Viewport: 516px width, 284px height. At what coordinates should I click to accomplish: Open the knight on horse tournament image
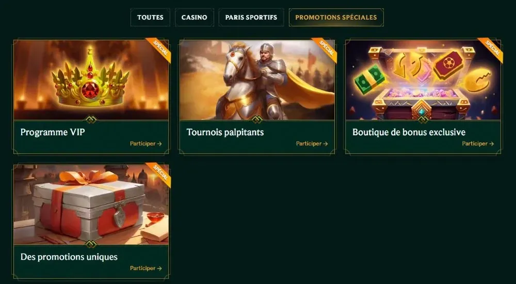pyautogui.click(x=257, y=80)
